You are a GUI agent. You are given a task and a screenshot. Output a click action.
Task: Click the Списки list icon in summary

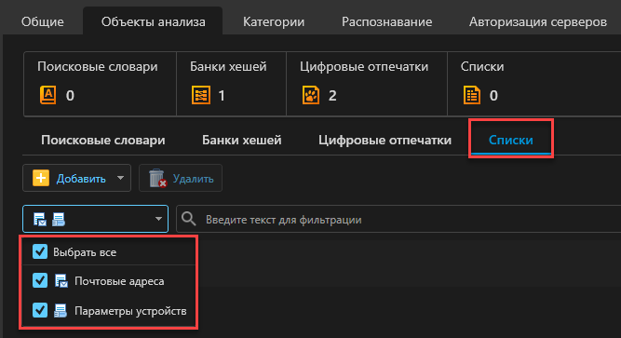click(x=472, y=95)
